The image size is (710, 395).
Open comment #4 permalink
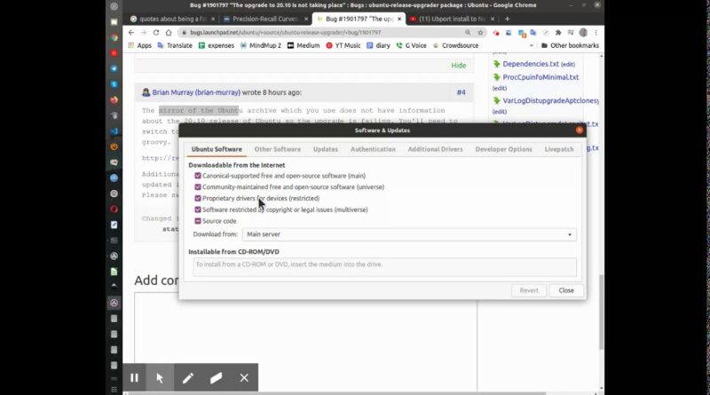tap(461, 92)
